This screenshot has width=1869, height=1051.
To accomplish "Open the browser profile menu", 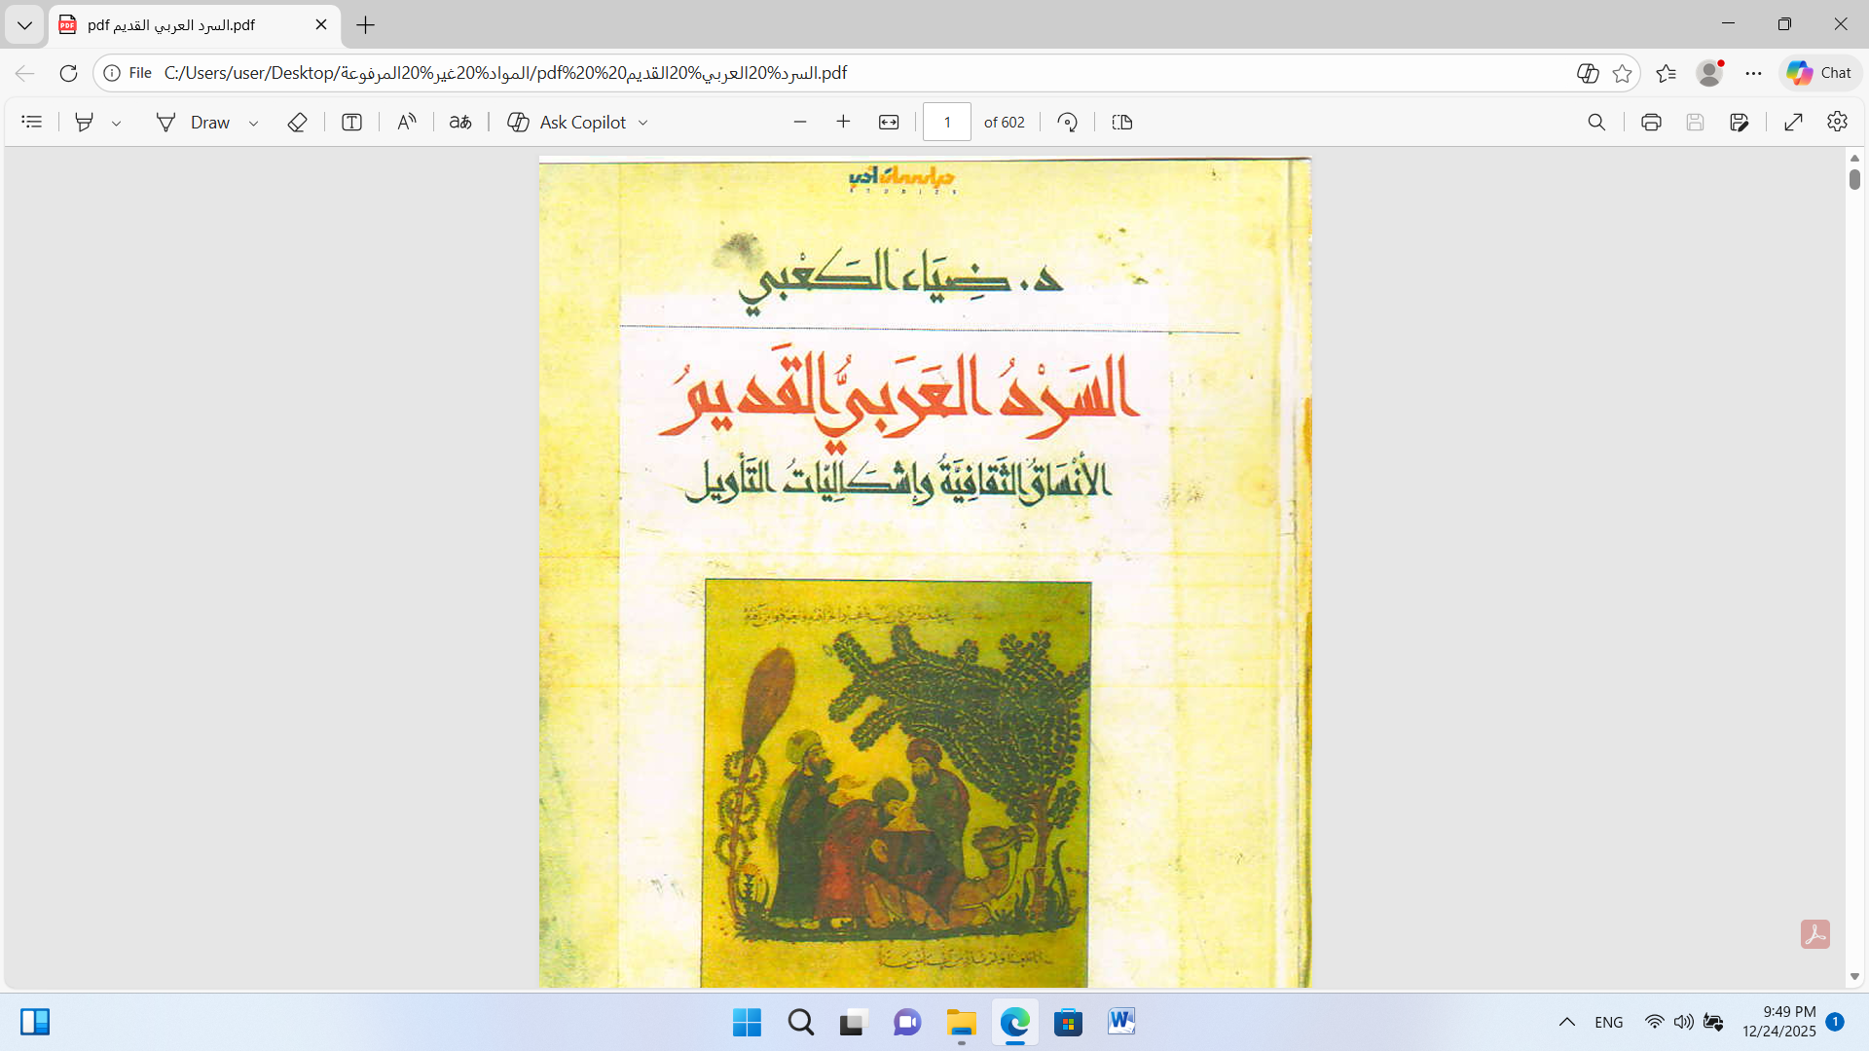I will tap(1709, 73).
